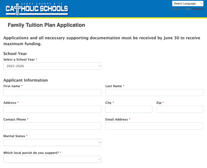Click the First name input field
Image resolution: width=207 pixels, height=168 pixels.
pyautogui.click(x=52, y=92)
